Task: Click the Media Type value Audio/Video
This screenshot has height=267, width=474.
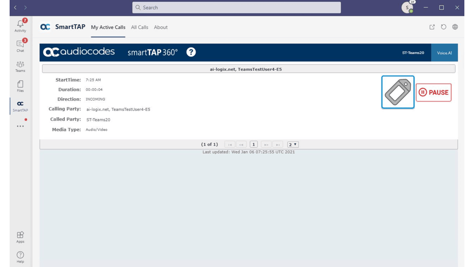Action: tap(97, 130)
